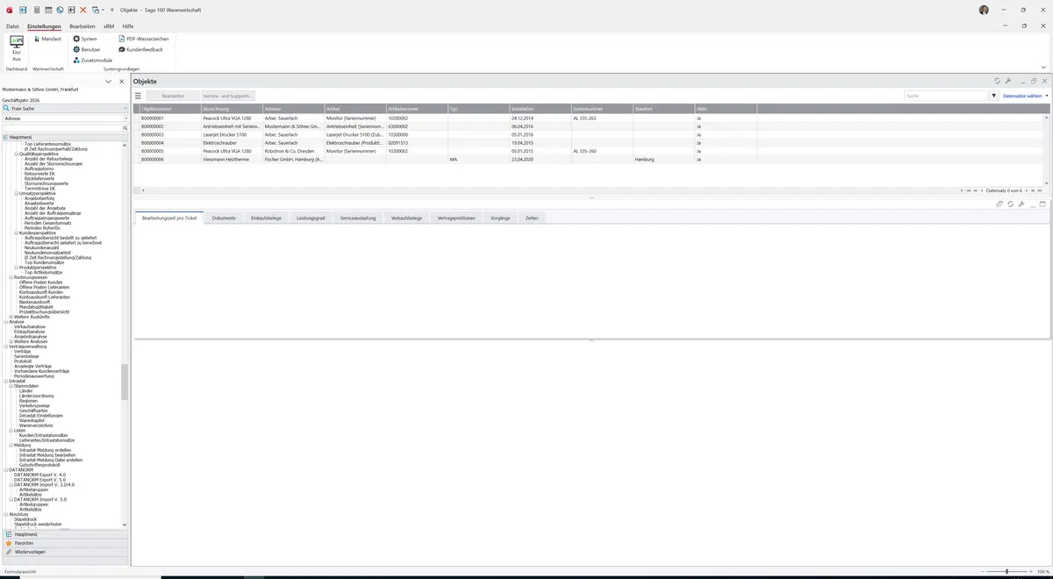Open Zusatzmodule from the ribbon

(x=92, y=60)
